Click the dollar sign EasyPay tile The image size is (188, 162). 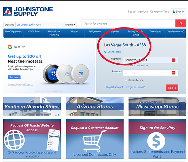click(x=157, y=139)
